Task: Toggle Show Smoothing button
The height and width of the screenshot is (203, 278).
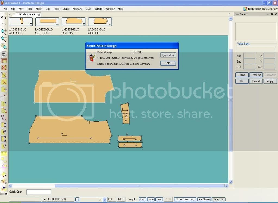Action: pyautogui.click(x=185, y=199)
